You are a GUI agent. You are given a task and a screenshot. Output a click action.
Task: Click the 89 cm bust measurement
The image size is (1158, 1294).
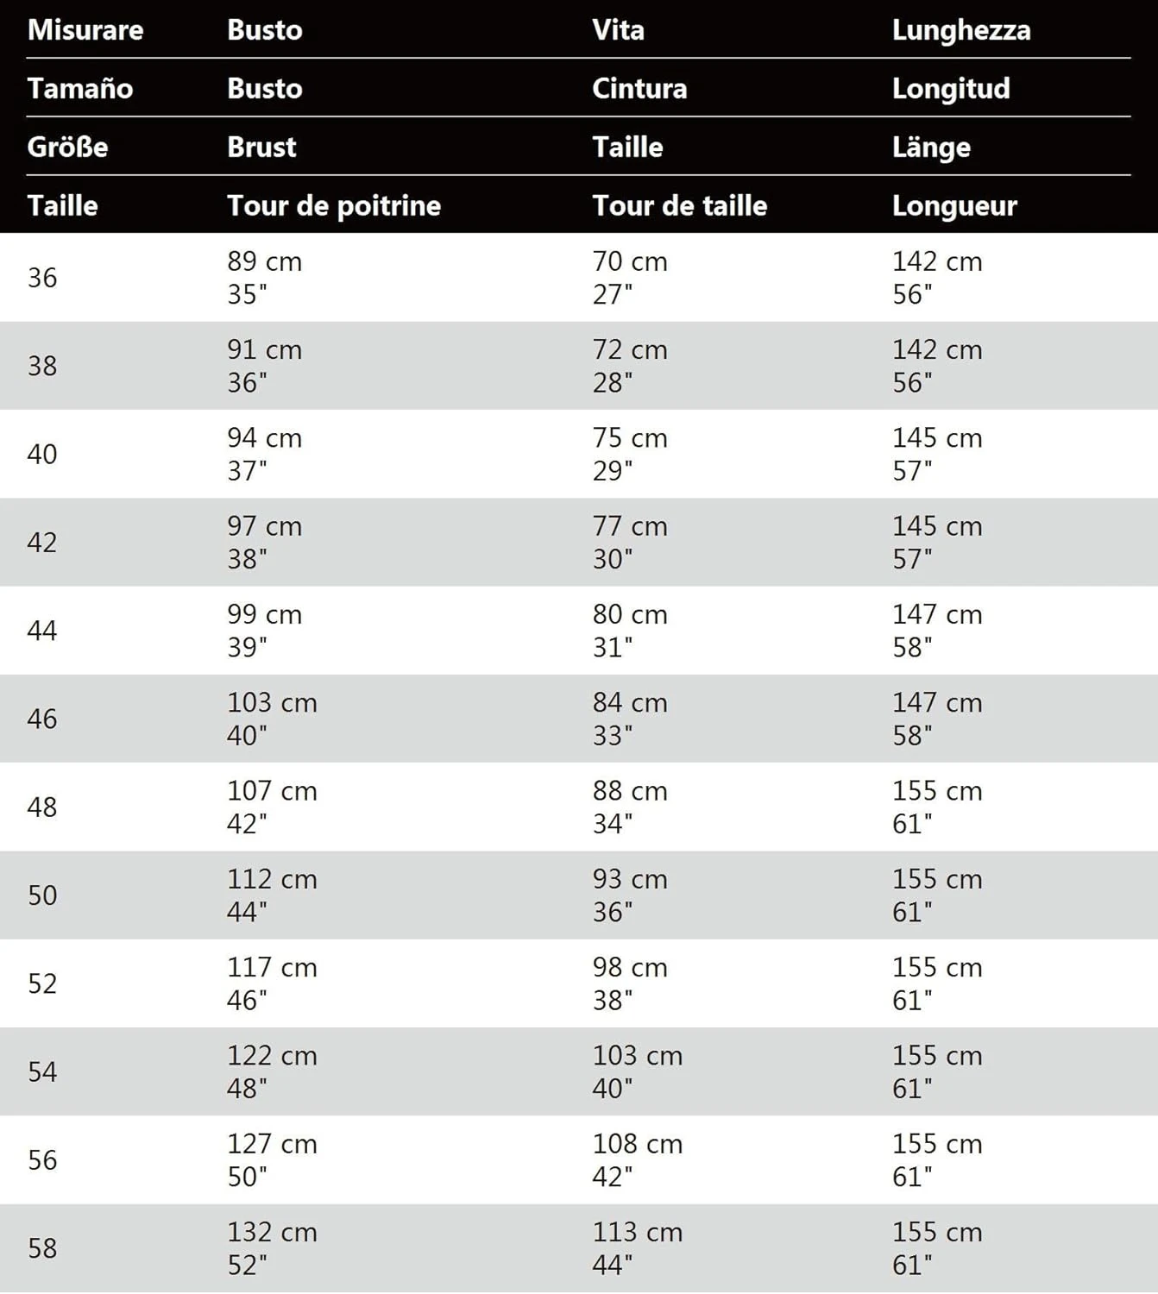pos(264,261)
